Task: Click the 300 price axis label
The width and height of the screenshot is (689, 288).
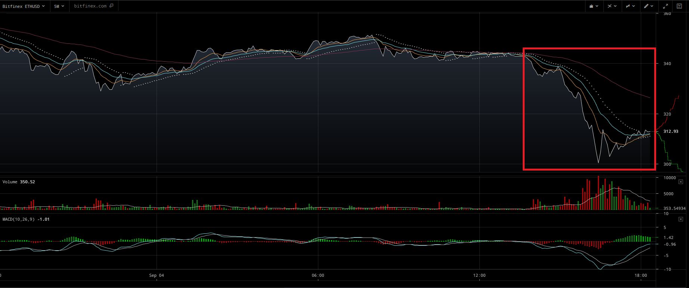Action: (667, 164)
